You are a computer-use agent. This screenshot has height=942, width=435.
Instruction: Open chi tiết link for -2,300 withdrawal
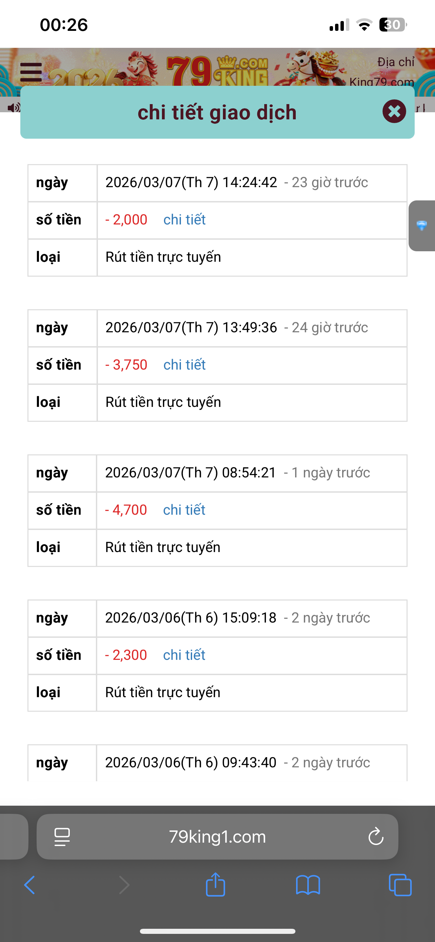pos(184,655)
